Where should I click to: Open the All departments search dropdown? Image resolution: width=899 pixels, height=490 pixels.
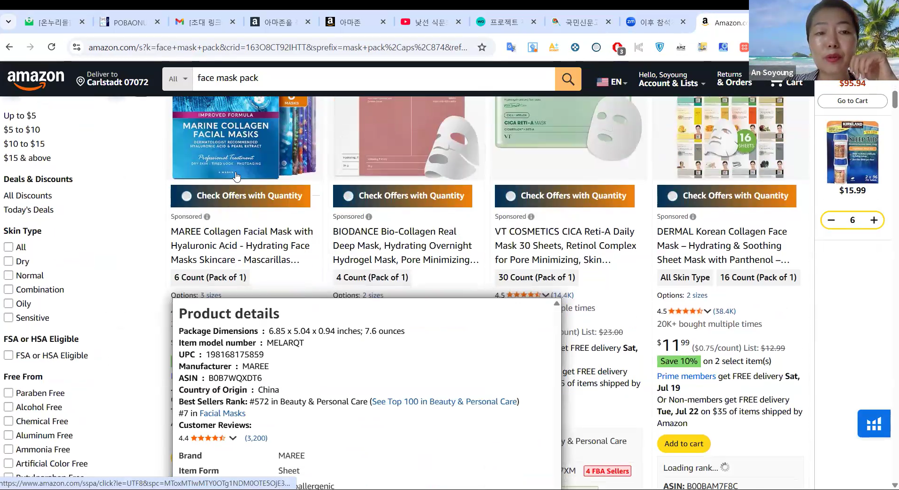(178, 79)
